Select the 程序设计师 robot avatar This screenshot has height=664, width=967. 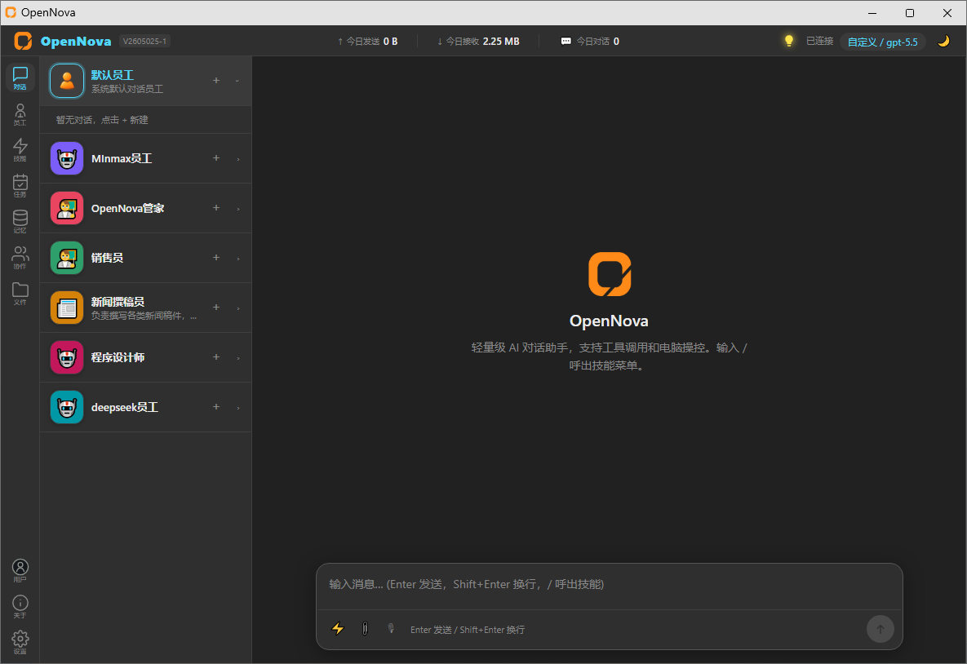pos(67,357)
